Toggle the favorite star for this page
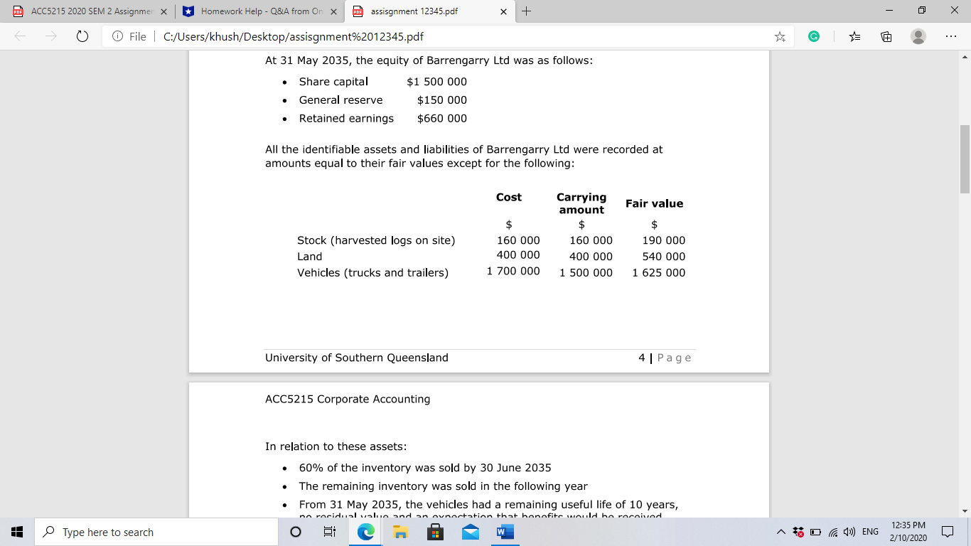Image resolution: width=971 pixels, height=546 pixels. (x=780, y=36)
